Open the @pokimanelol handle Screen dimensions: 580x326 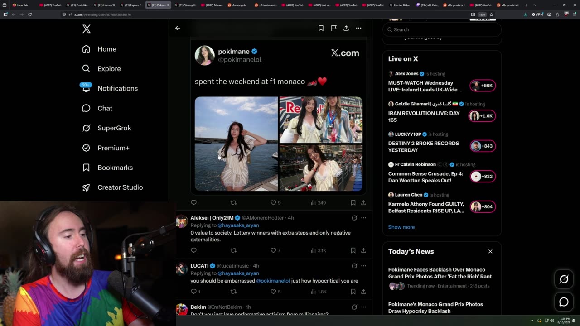point(240,60)
